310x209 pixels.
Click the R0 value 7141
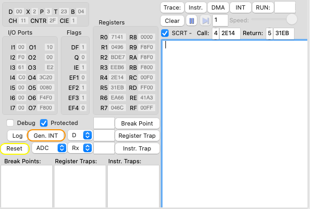117,37
